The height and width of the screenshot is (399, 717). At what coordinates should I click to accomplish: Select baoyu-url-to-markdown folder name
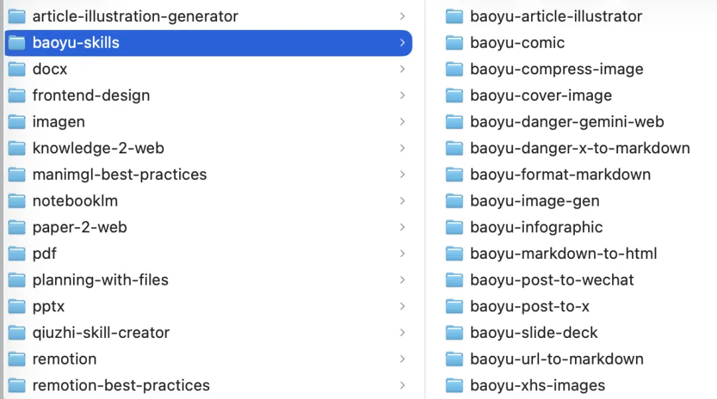556,359
